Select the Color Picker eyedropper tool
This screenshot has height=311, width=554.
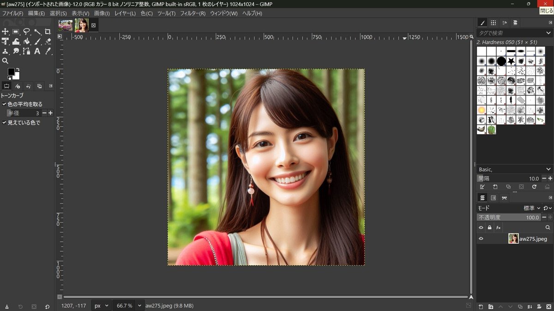pyautogui.click(x=48, y=52)
